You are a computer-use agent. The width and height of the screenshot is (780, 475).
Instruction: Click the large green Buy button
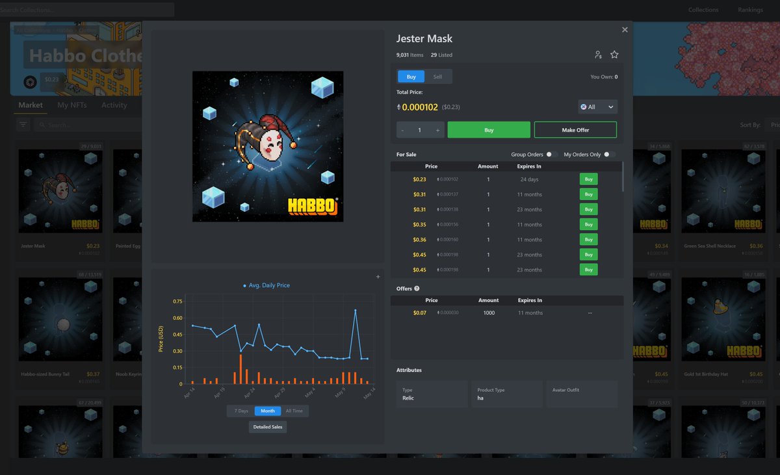[x=489, y=130]
